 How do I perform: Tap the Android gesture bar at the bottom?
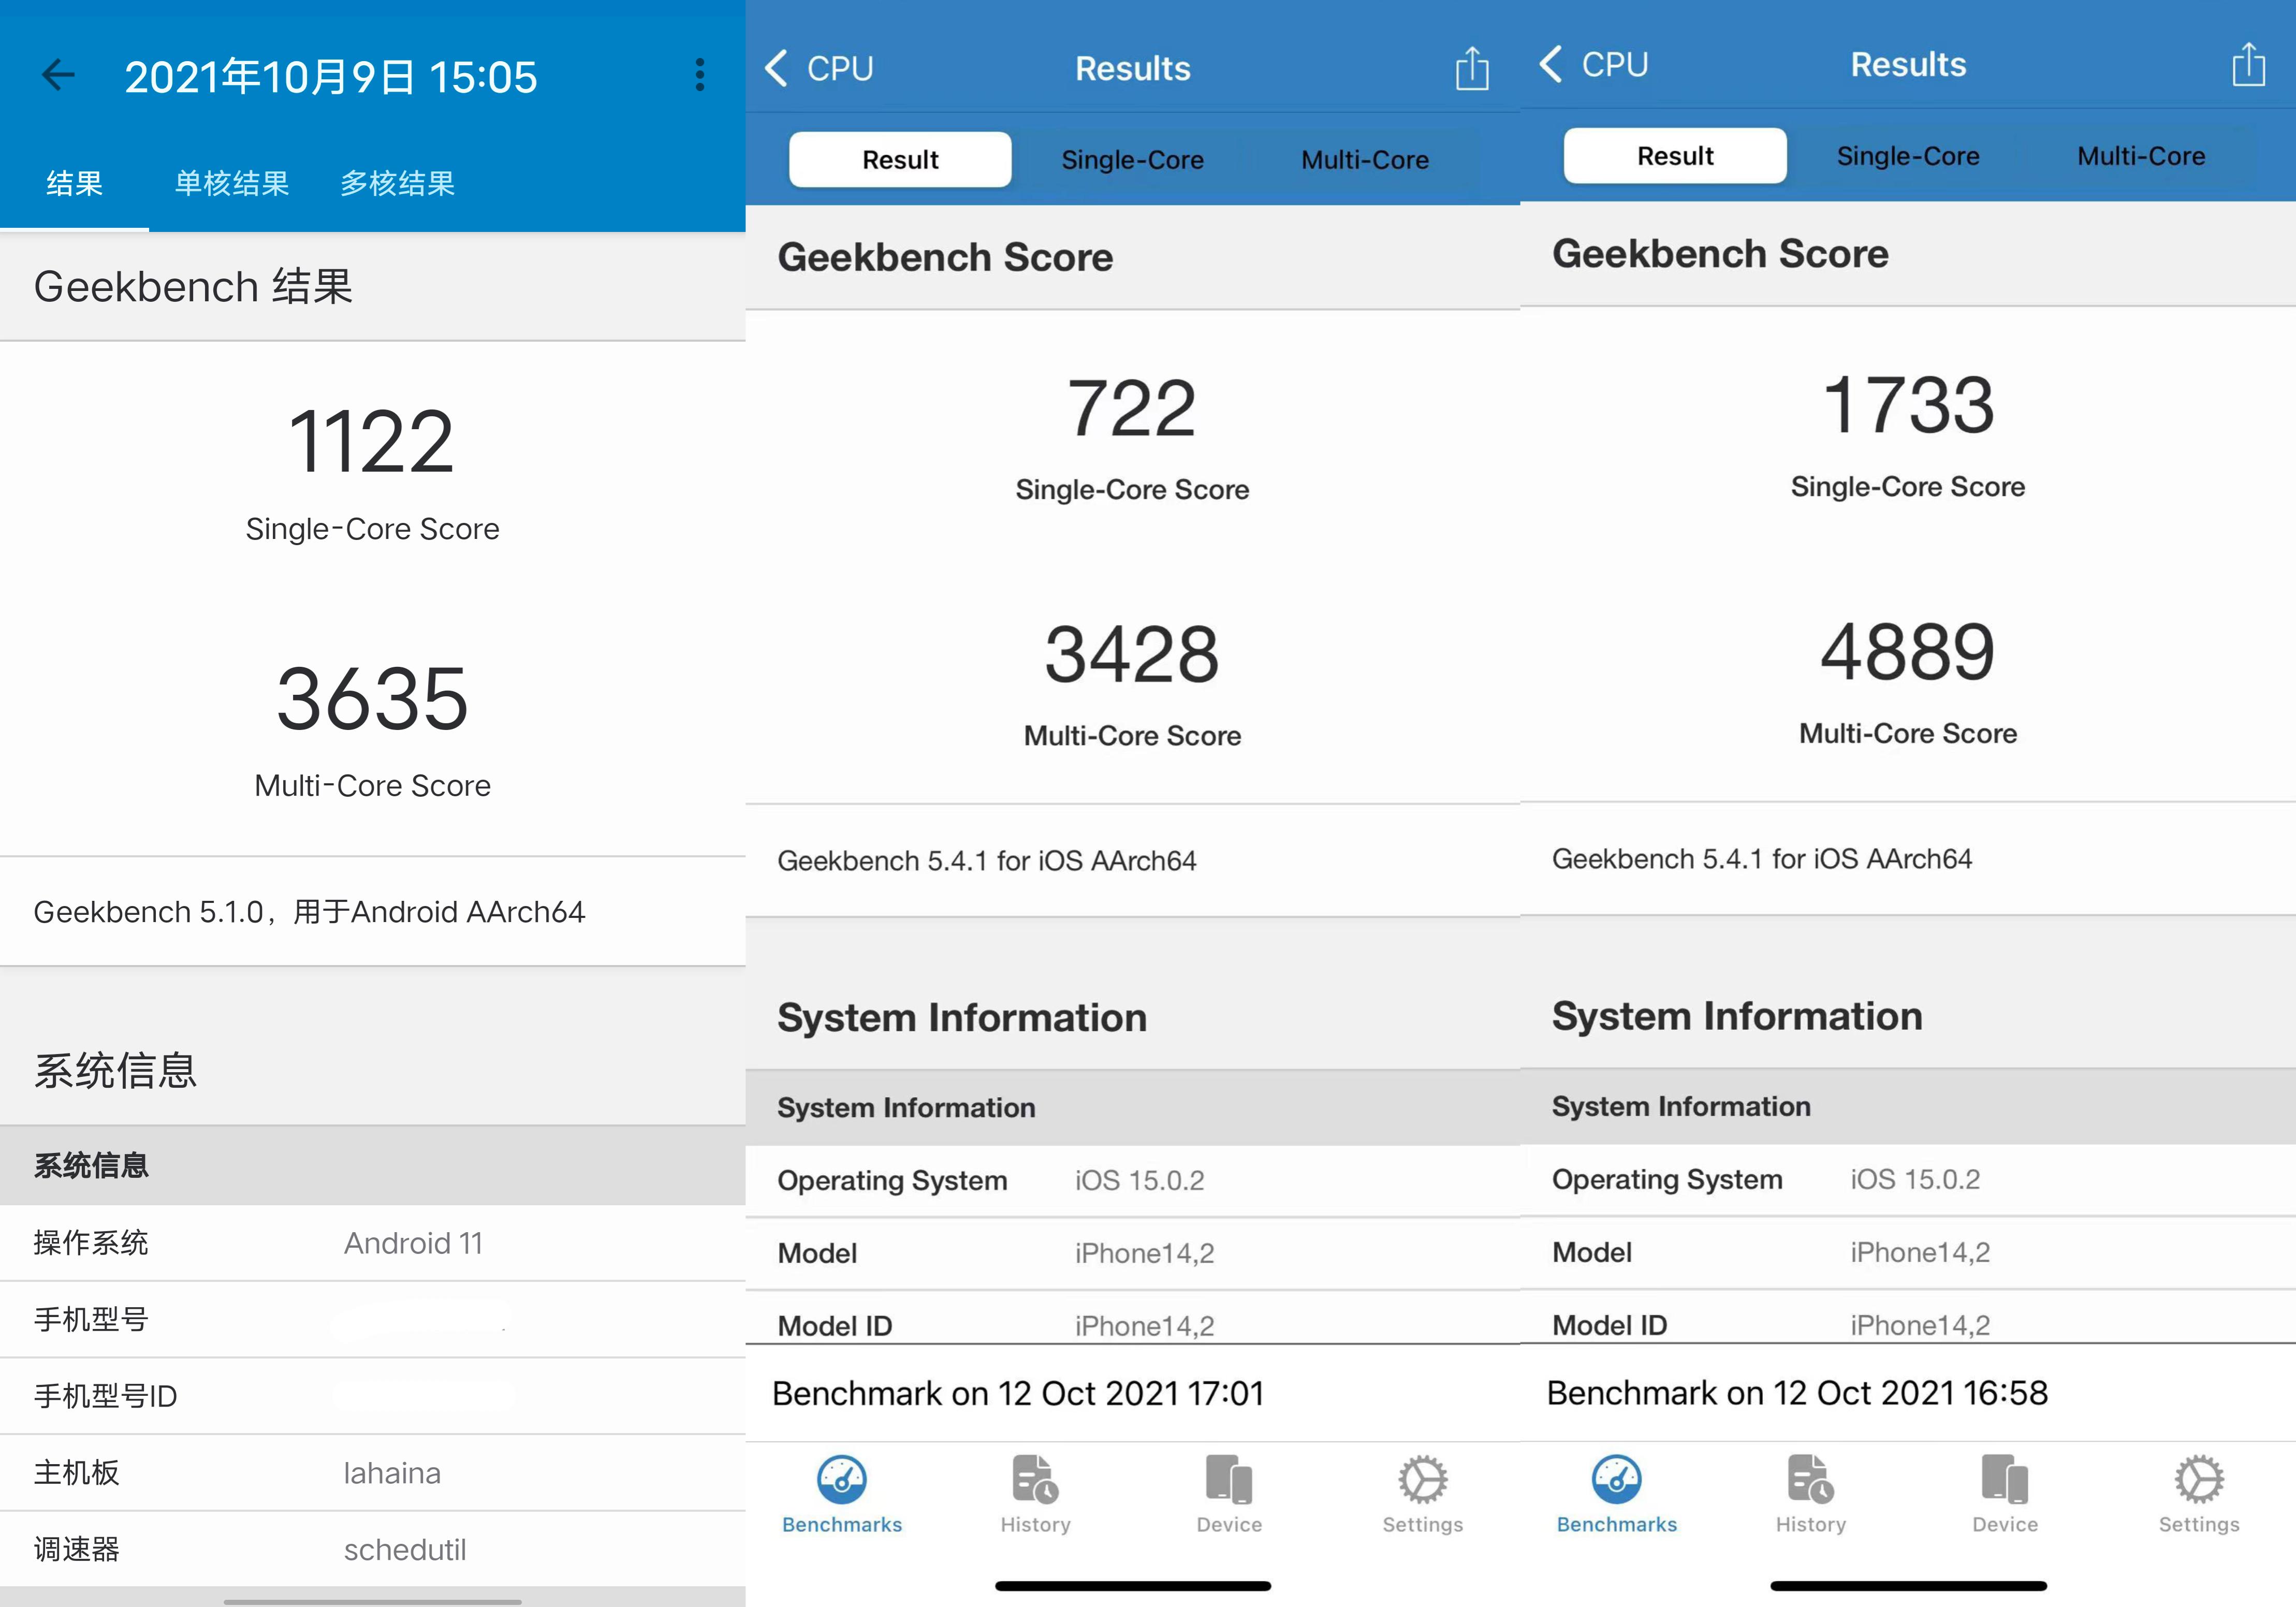372,1602
